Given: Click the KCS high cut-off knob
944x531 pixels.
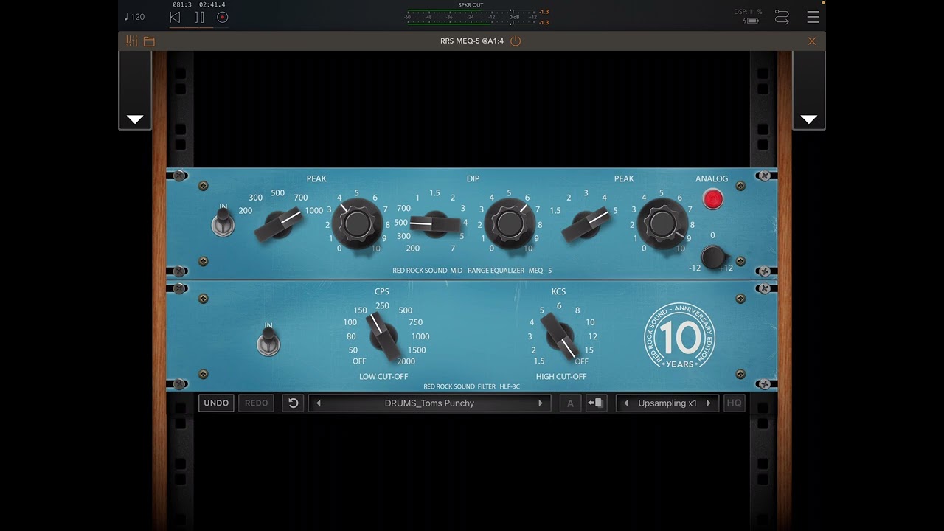Looking at the screenshot, I should pos(560,336).
